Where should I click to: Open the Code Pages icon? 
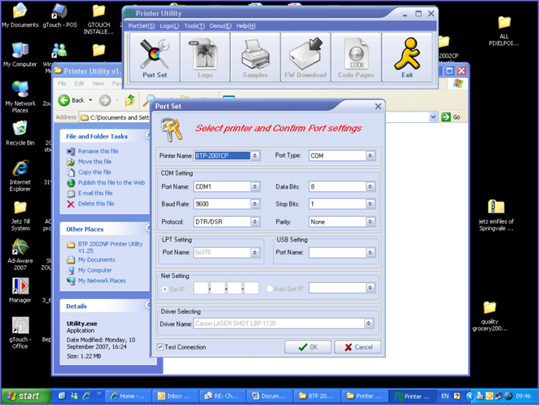(x=356, y=58)
